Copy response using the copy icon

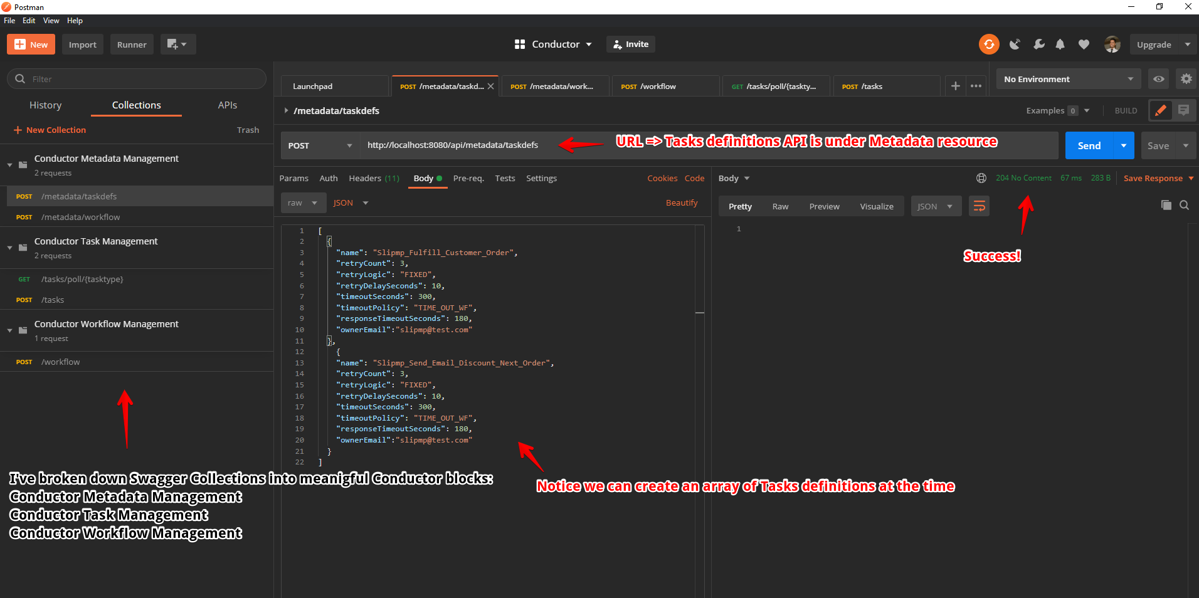(1166, 205)
